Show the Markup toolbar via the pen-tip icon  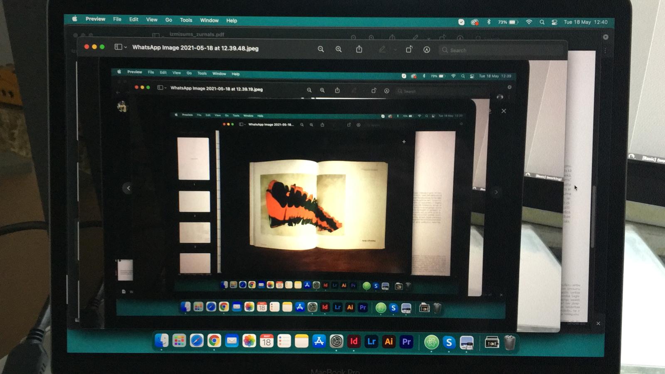pyautogui.click(x=427, y=50)
